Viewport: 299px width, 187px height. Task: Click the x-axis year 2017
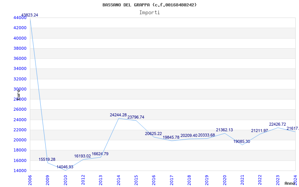coord(172,180)
